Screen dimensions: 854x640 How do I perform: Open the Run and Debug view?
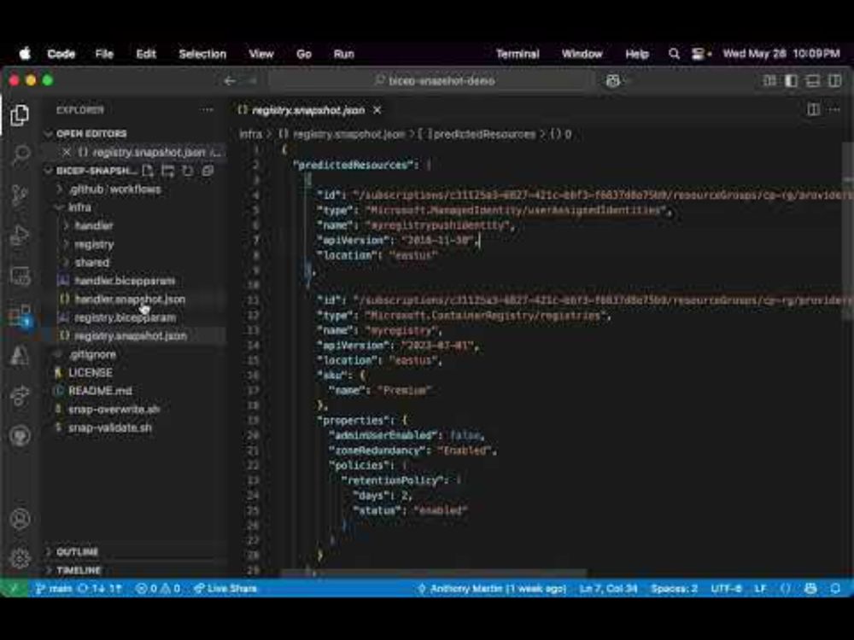(x=20, y=236)
